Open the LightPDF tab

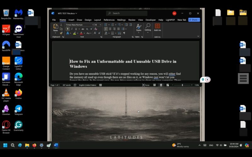click(x=170, y=20)
